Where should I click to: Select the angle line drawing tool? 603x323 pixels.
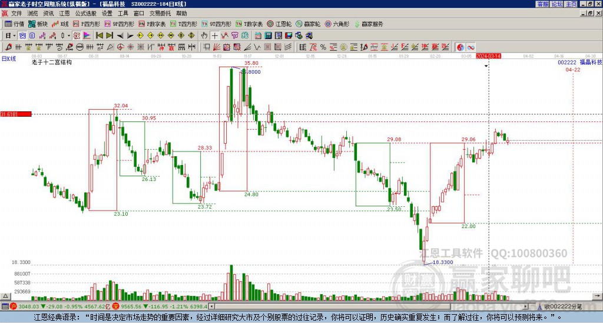[x=247, y=47]
